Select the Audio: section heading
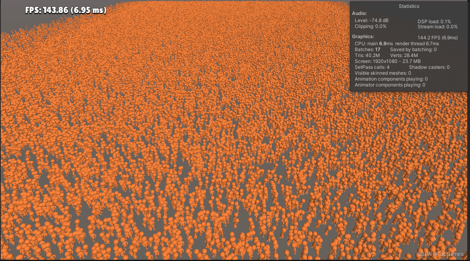 (359, 13)
